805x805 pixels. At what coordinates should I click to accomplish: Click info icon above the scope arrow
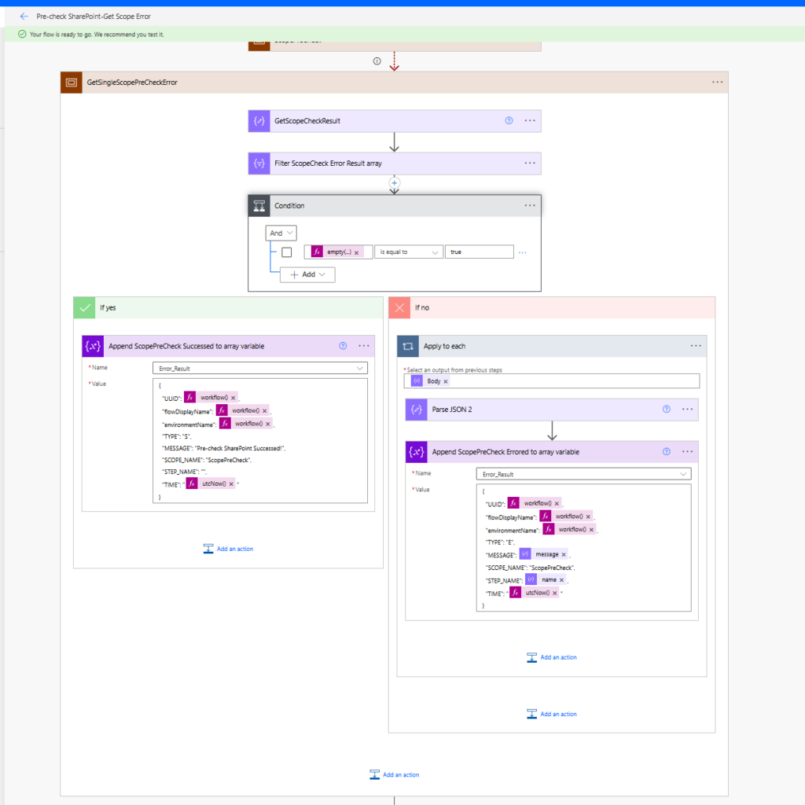point(377,61)
